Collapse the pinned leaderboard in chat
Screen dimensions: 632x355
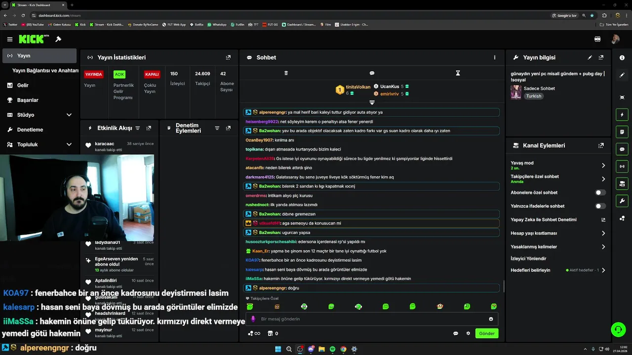click(x=372, y=103)
